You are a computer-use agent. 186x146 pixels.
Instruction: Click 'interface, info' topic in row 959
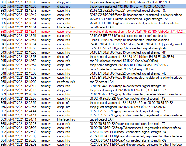click(x=66, y=119)
